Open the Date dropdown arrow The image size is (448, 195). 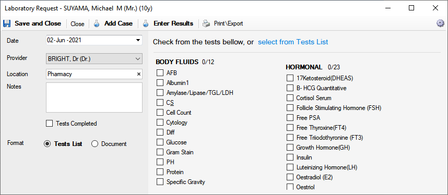138,40
